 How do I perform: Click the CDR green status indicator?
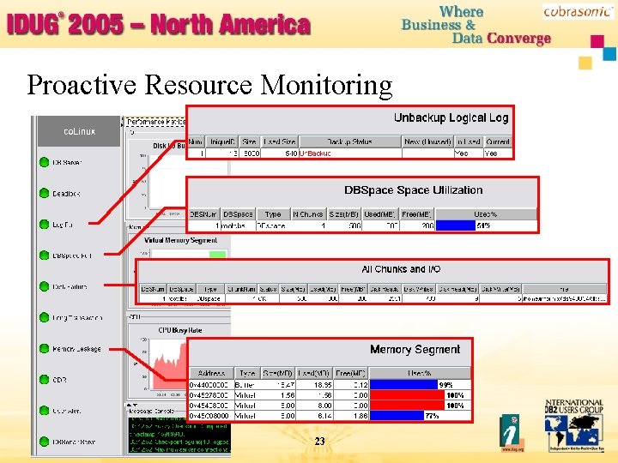pos(44,380)
